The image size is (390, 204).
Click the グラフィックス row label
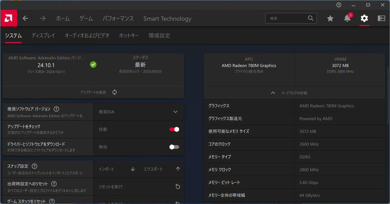pyautogui.click(x=218, y=106)
